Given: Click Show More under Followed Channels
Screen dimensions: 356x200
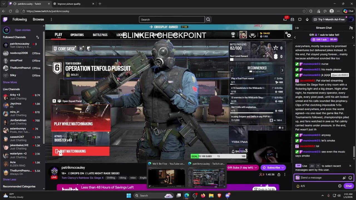Looking at the screenshot, I should point(10,82).
